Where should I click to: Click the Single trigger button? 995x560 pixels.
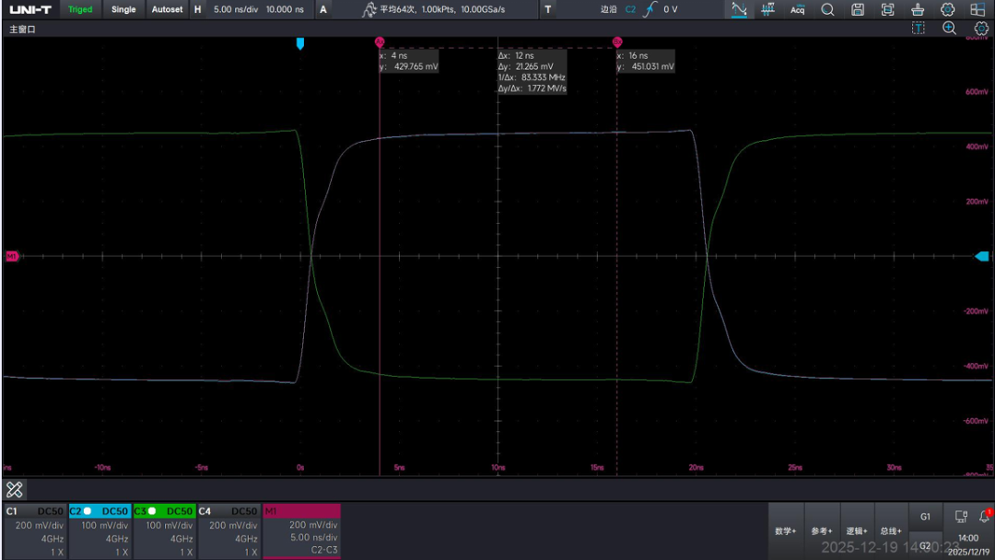pyautogui.click(x=123, y=9)
